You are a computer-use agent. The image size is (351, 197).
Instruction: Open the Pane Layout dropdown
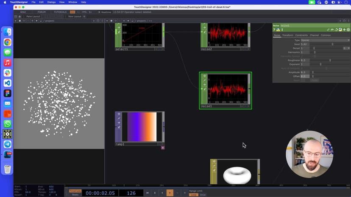(x=33, y=16)
